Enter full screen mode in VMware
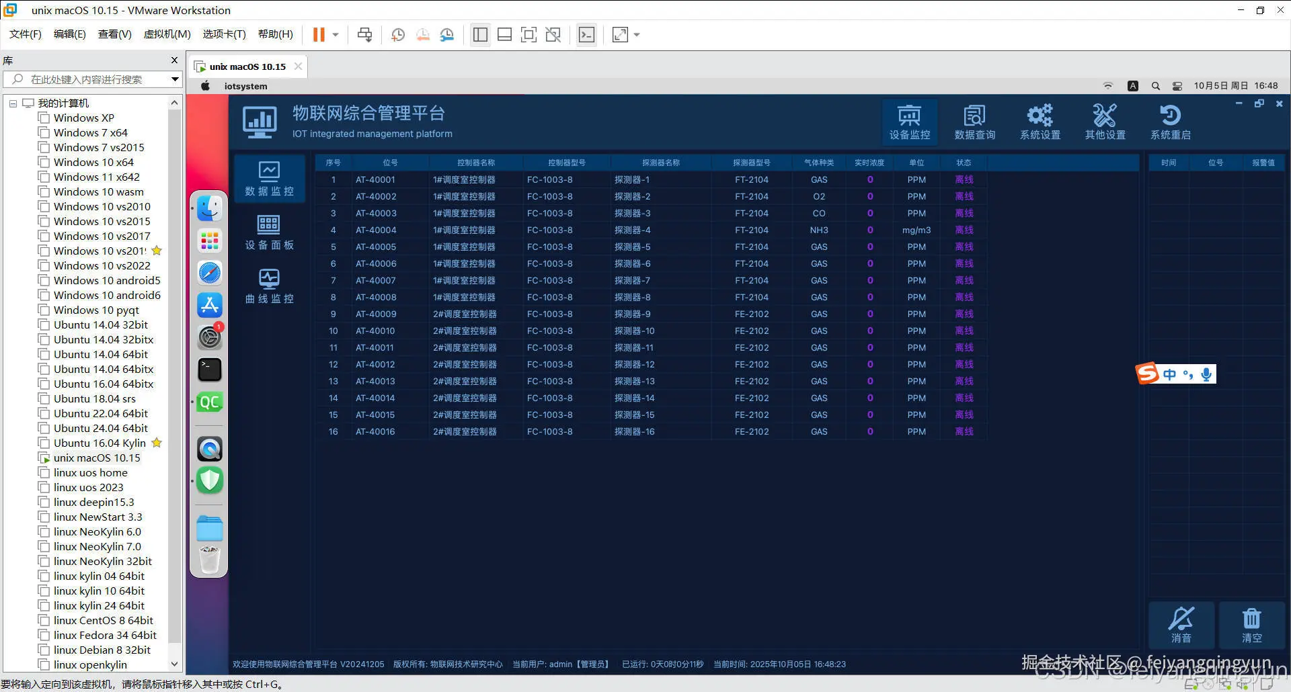Screen dimensions: 1291x692 click(529, 34)
